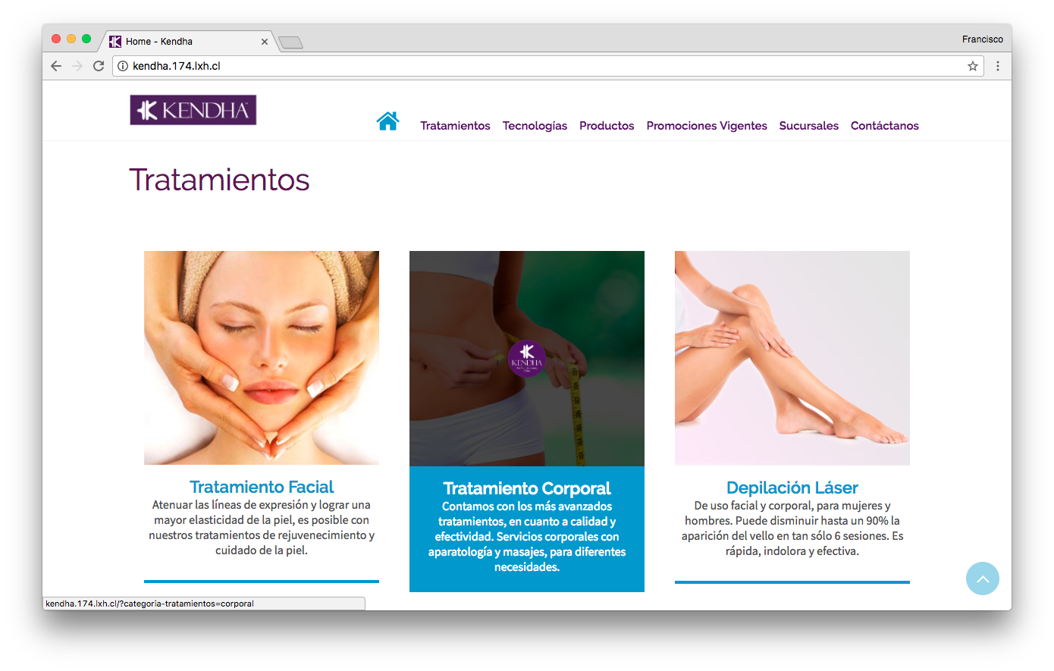1054x671 pixels.
Task: Reload the page with the refresh icon
Action: tap(99, 66)
